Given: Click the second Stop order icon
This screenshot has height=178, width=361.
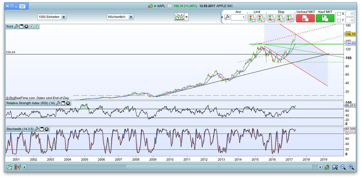Looking at the screenshot, I should 280,18.
